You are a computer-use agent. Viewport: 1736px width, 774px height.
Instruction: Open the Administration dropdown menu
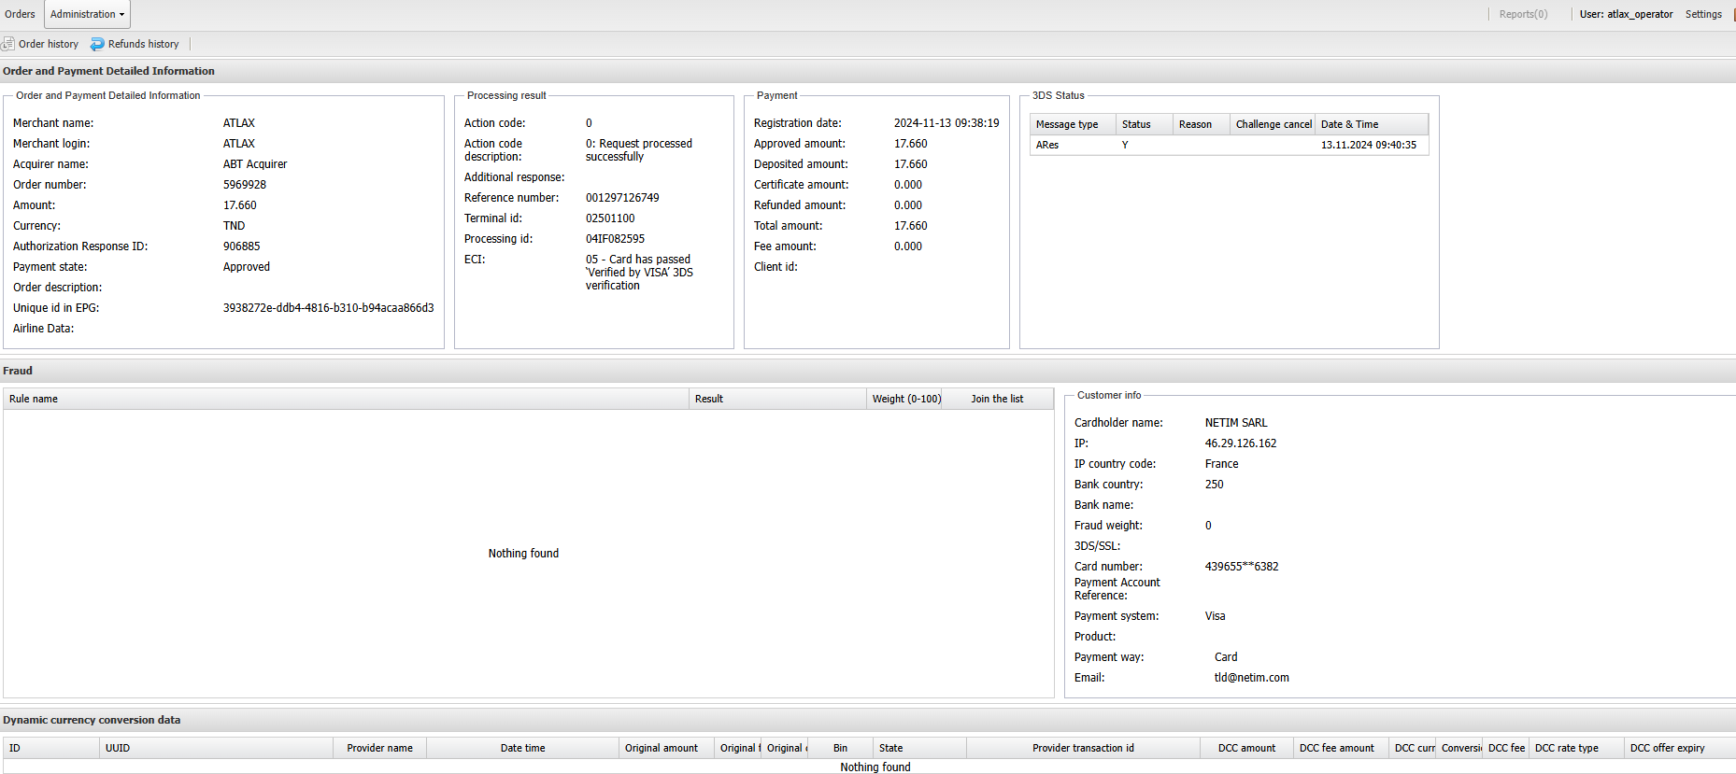click(x=87, y=14)
